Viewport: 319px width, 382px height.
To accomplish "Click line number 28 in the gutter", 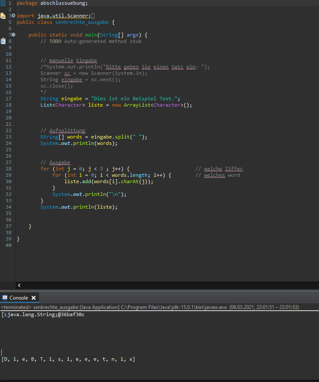I will 9,169.
